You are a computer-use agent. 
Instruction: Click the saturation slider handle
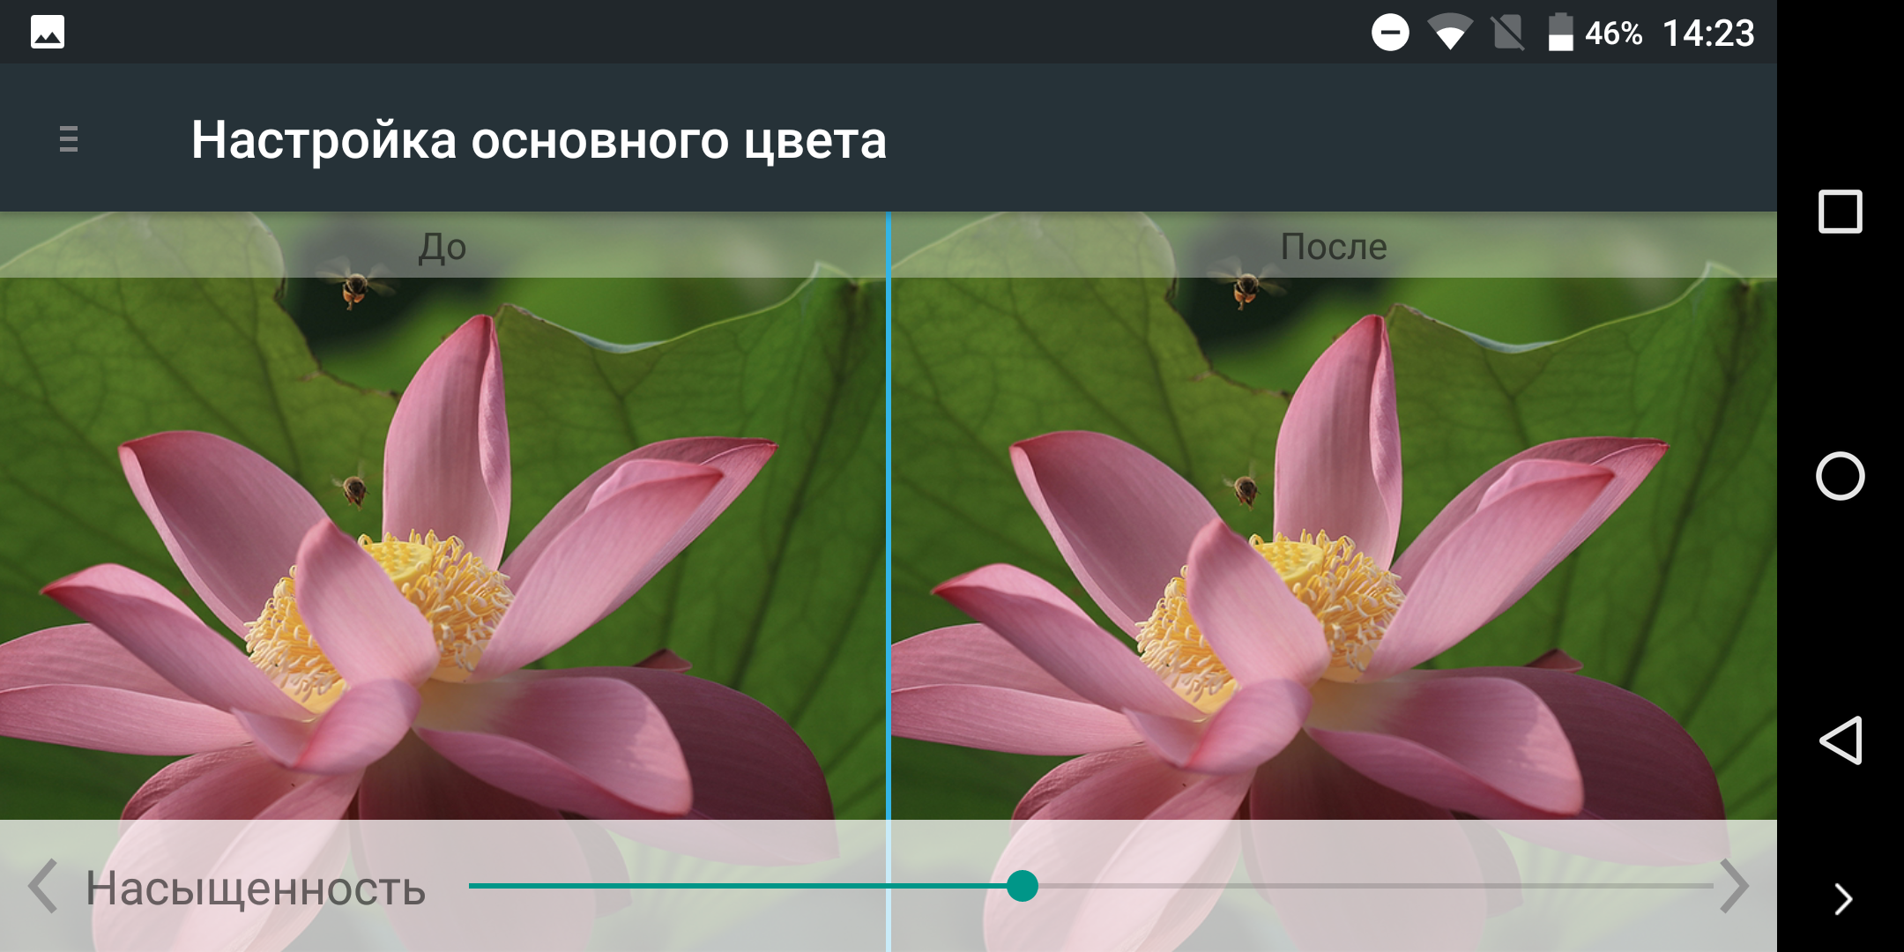point(1023,886)
